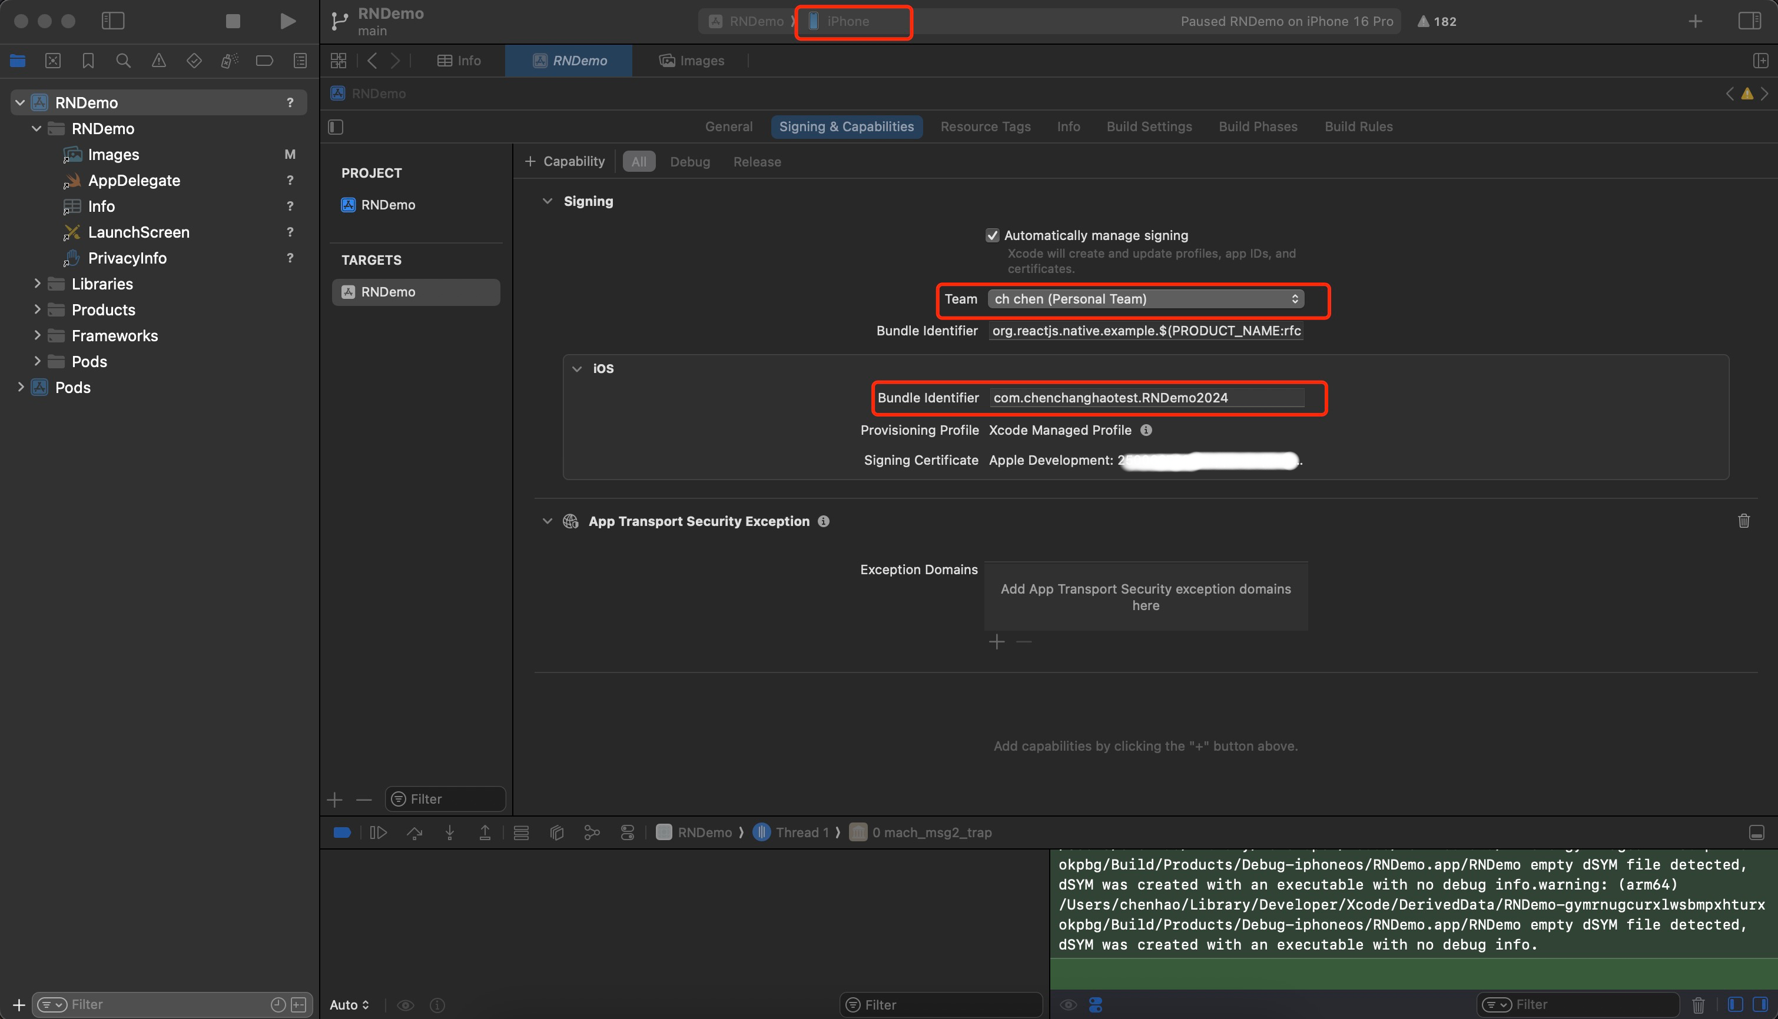
Task: Click the Run (play) button
Action: 287,21
